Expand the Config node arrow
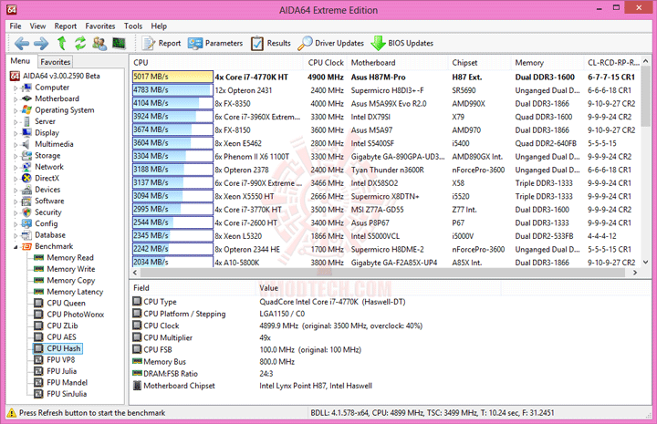 coord(16,224)
